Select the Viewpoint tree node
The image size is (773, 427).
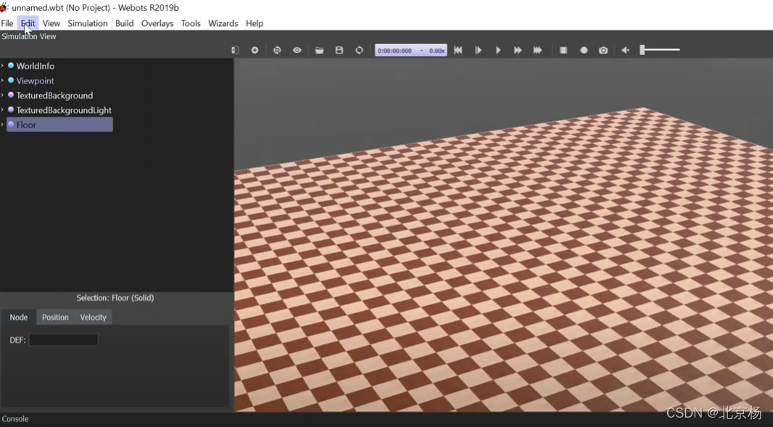point(35,80)
